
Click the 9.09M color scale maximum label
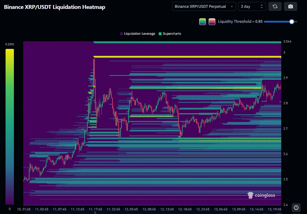point(10,44)
